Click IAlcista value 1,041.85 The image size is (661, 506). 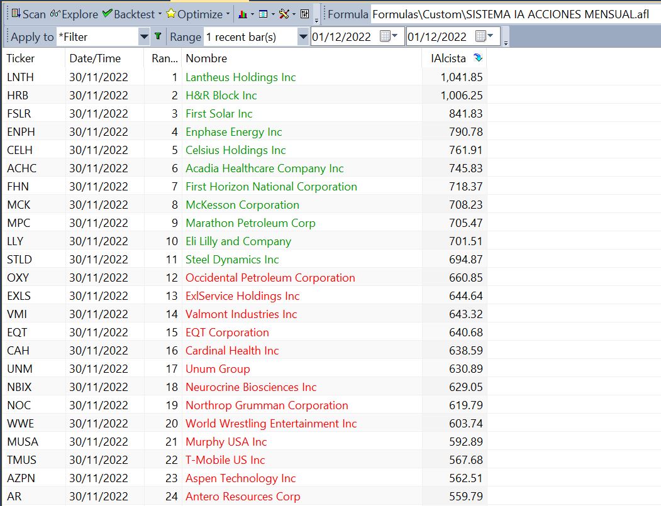(x=462, y=77)
